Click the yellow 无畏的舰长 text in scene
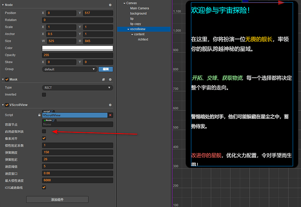This screenshot has width=301, height=207. 259,39
